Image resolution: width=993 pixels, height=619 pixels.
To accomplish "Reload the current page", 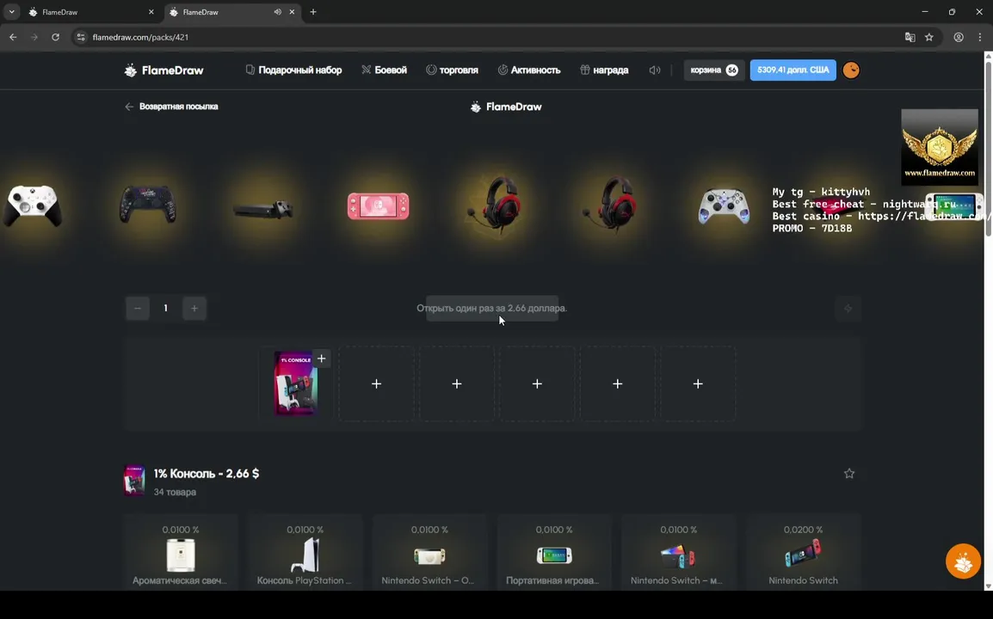I will 55,37.
